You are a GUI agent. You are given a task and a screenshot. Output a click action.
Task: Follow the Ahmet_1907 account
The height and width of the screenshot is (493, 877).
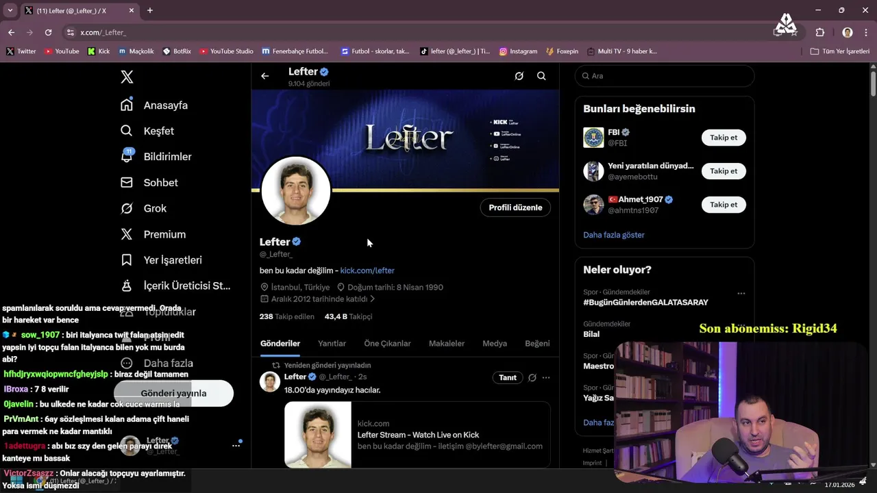click(724, 205)
